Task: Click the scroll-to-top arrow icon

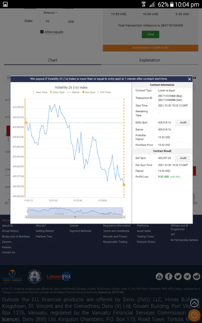Action: point(194,303)
